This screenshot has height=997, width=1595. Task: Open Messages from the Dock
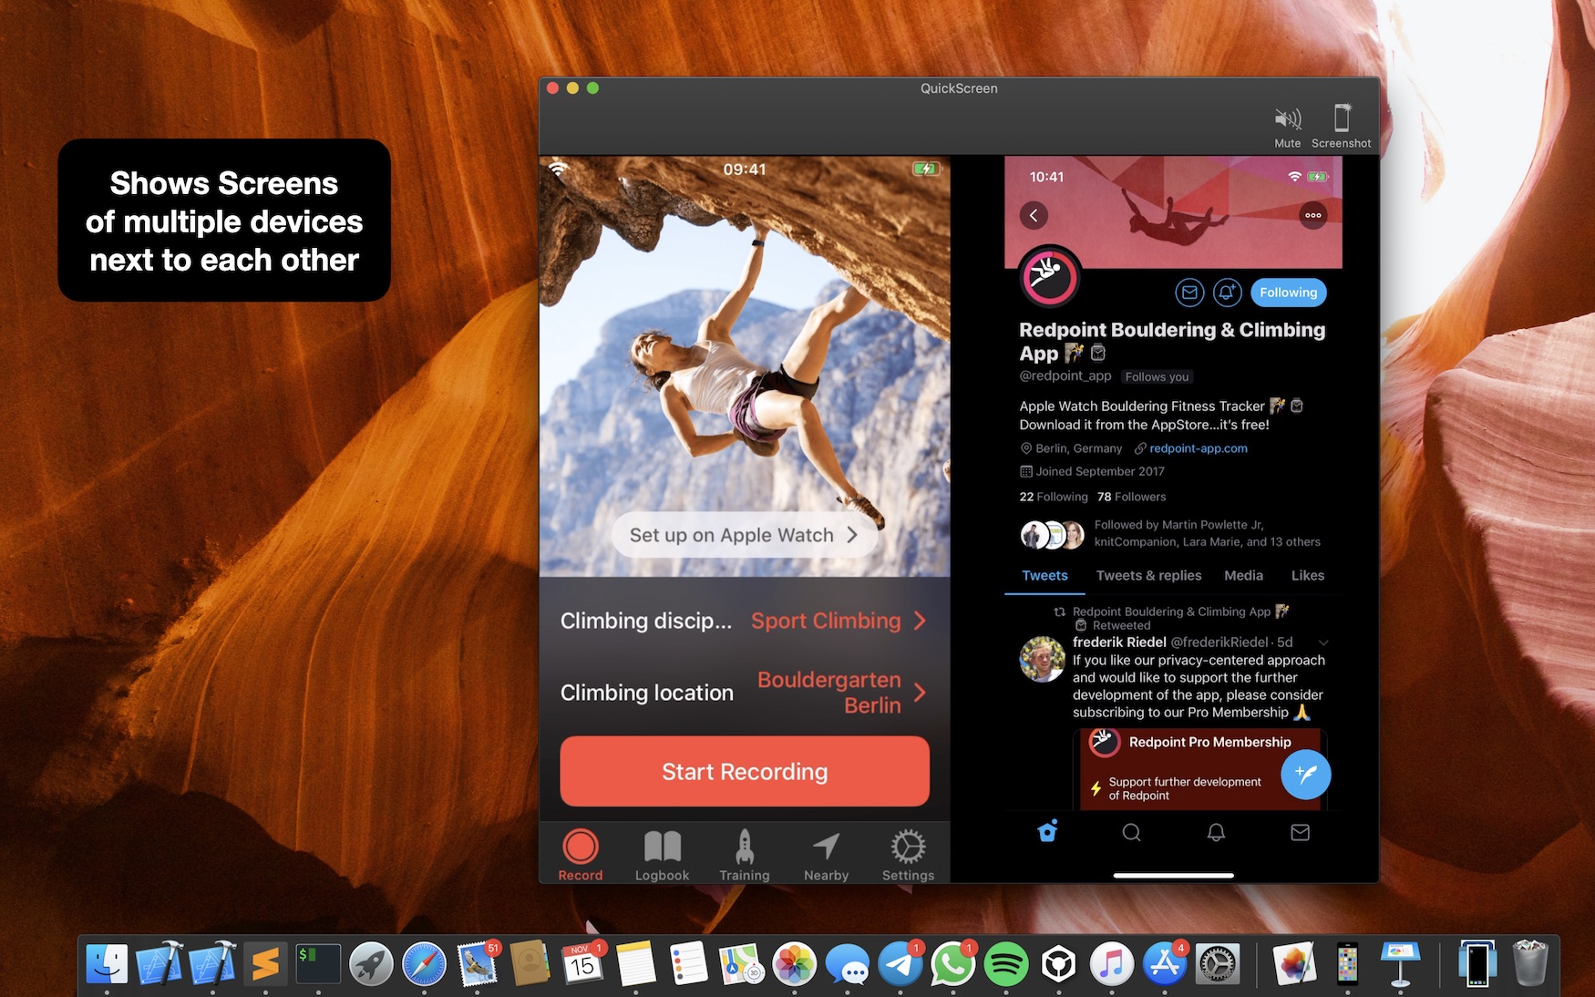848,964
